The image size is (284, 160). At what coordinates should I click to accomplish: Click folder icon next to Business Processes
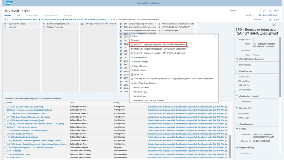point(5,24)
